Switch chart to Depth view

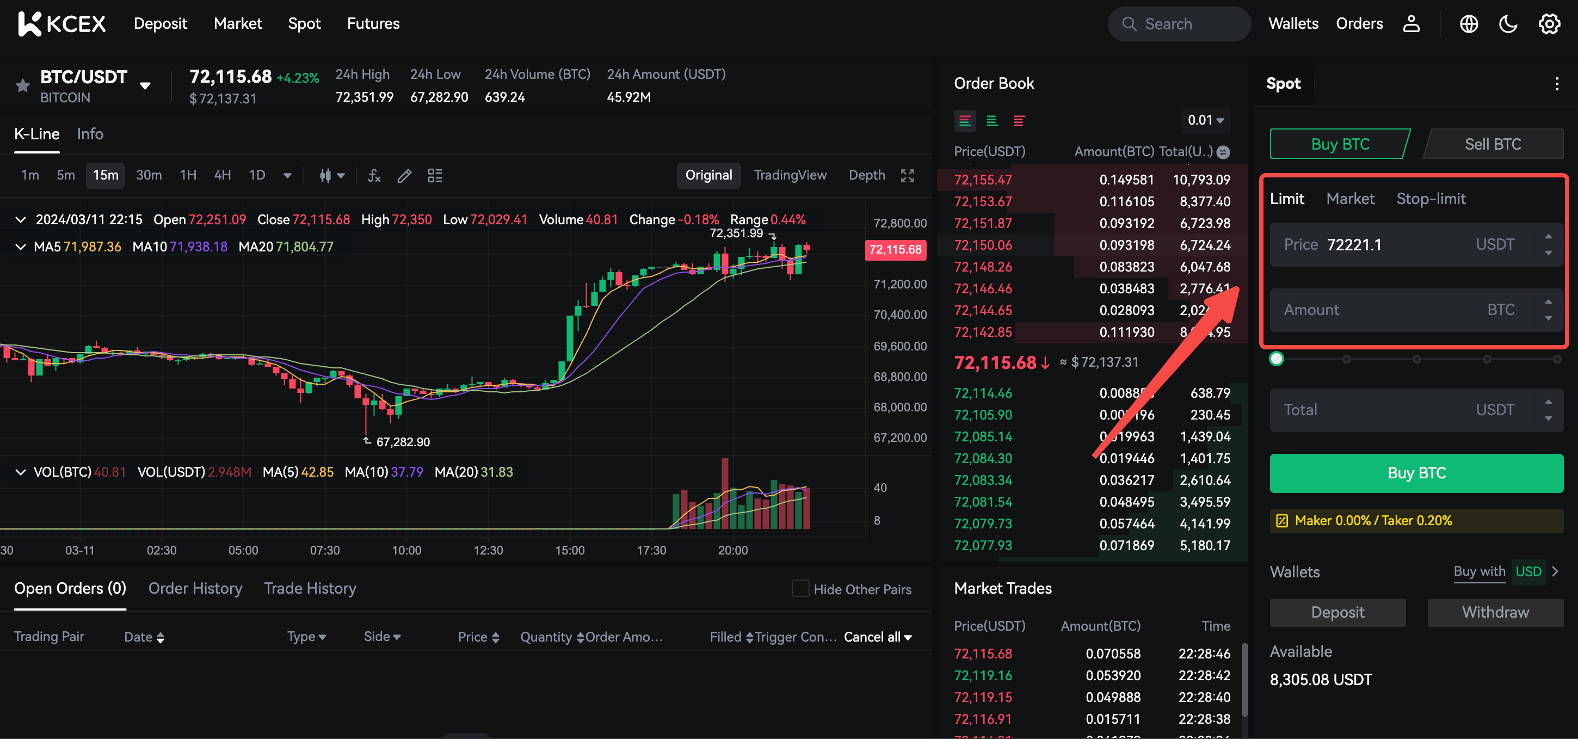[x=866, y=175]
